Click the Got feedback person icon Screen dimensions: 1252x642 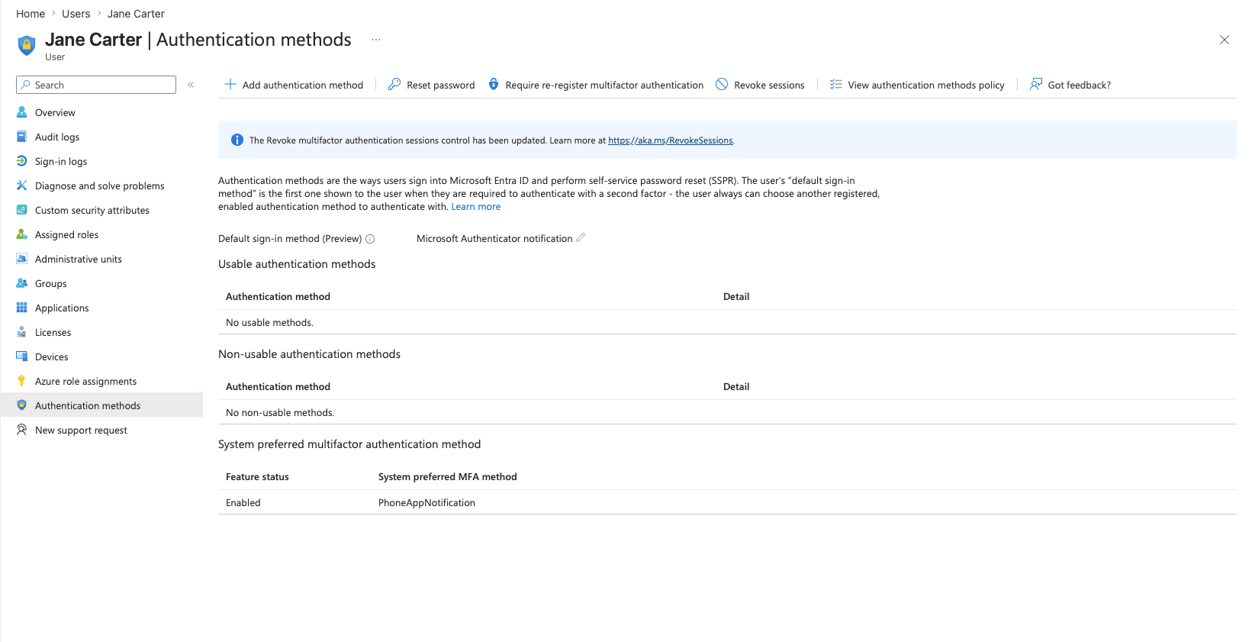[x=1036, y=84]
